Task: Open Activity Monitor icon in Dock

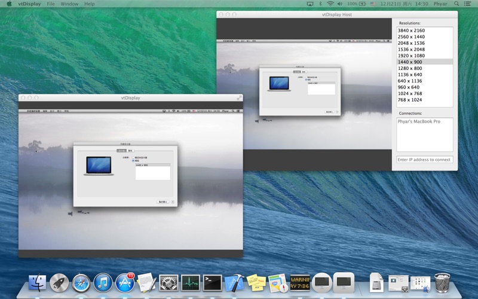Action: point(191,283)
